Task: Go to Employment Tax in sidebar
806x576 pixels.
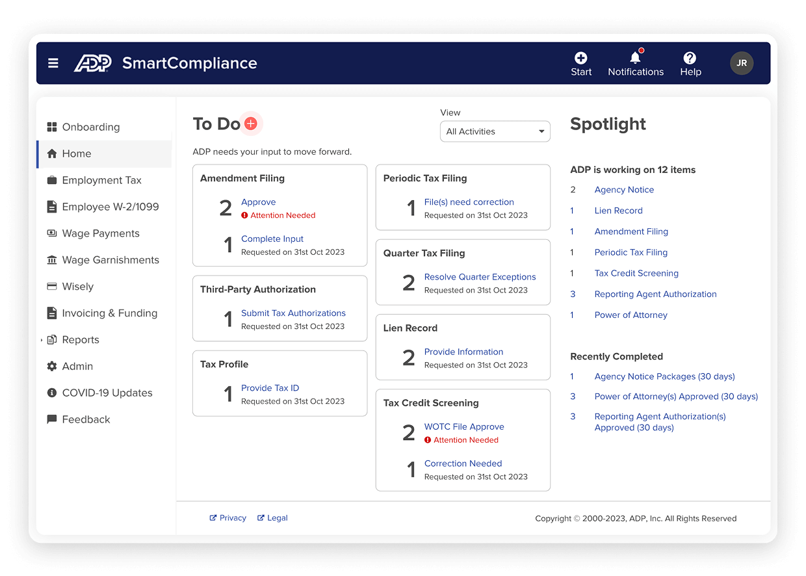Action: pos(101,180)
